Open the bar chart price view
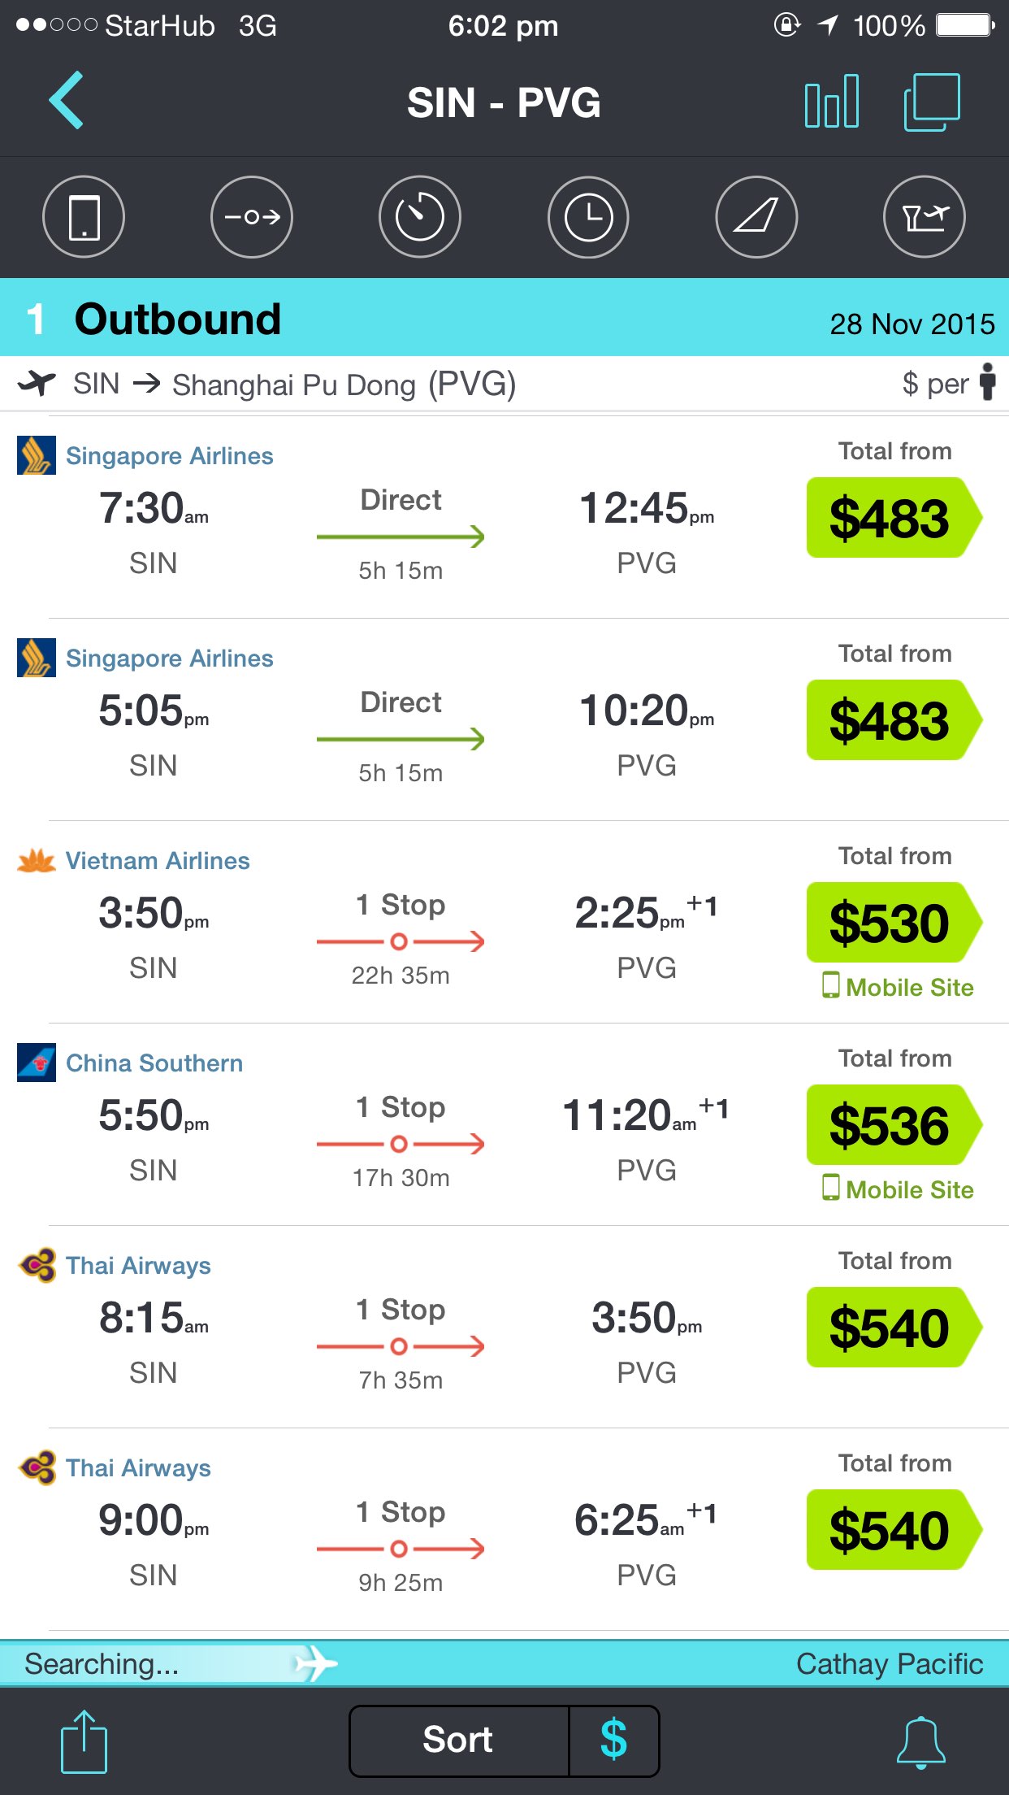The height and width of the screenshot is (1795, 1009). (x=831, y=102)
